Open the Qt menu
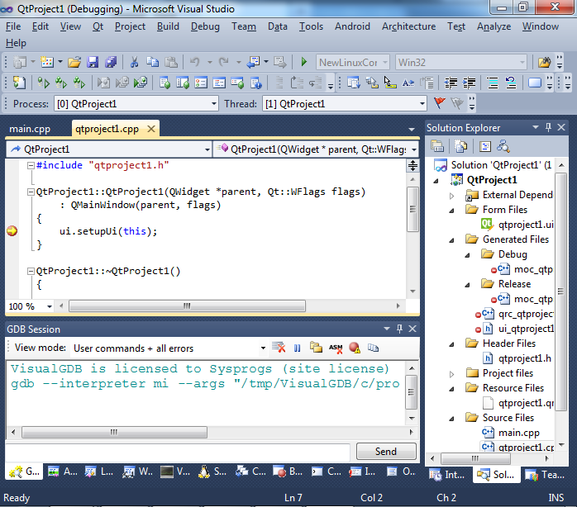 click(98, 26)
